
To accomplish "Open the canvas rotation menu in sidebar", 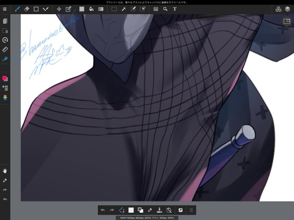I will point(5,40).
